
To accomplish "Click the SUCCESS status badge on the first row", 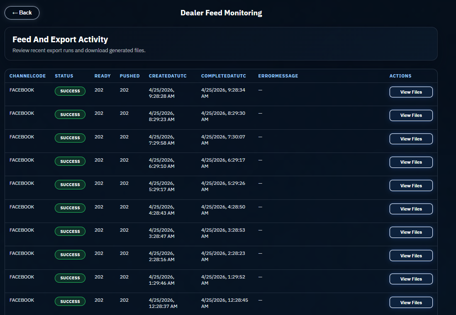I will (70, 91).
